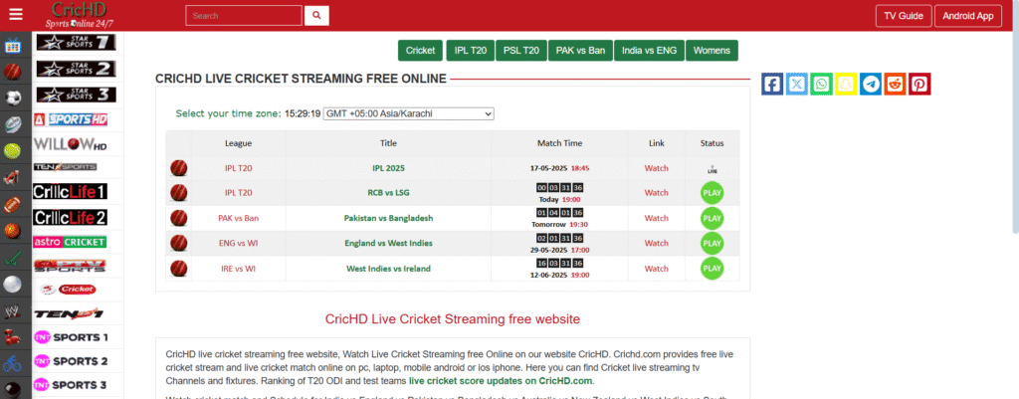Image resolution: width=1019 pixels, height=399 pixels.
Task: Click Watch link for Pakistan vs Bangladesh
Action: [x=657, y=218]
